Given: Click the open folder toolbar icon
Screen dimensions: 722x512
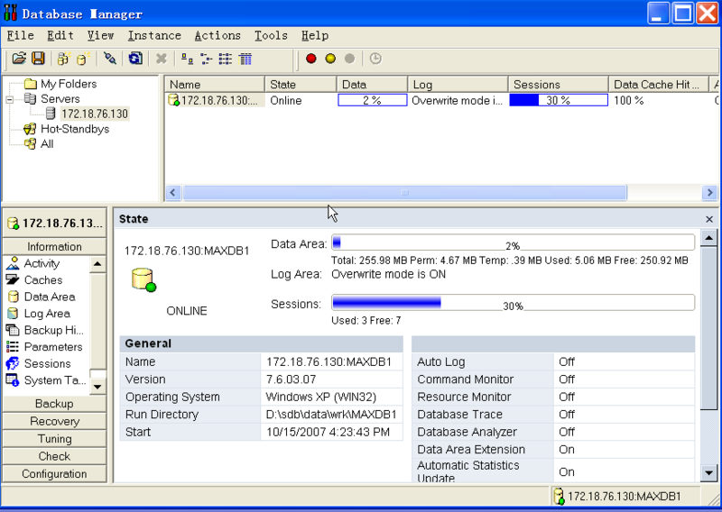Looking at the screenshot, I should coord(19,59).
